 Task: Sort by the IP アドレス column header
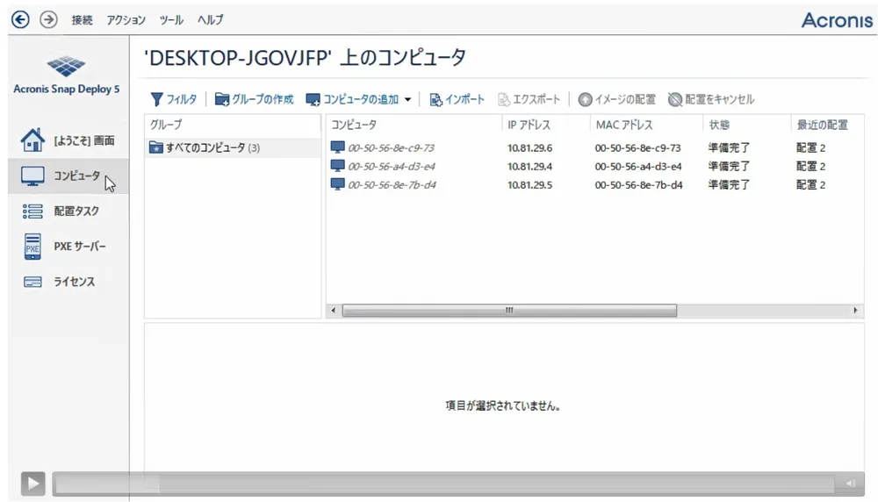[546, 125]
